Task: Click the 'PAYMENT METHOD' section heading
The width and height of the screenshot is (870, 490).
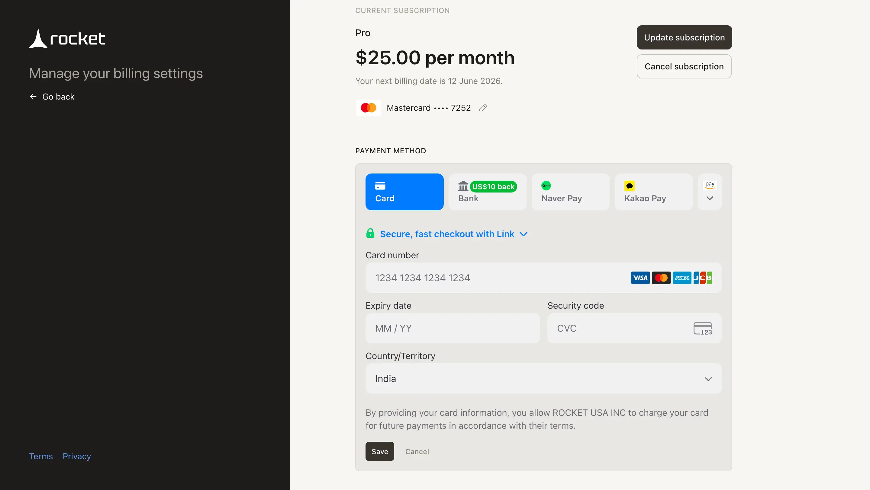Action: click(390, 151)
